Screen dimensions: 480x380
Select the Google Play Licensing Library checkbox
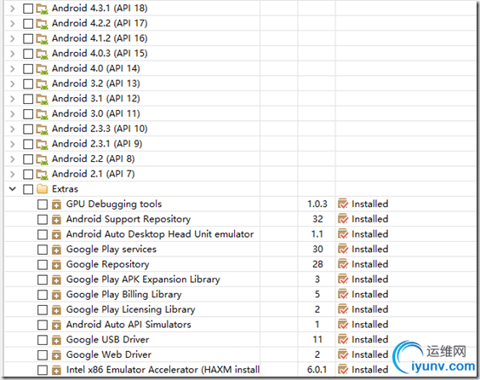point(43,310)
